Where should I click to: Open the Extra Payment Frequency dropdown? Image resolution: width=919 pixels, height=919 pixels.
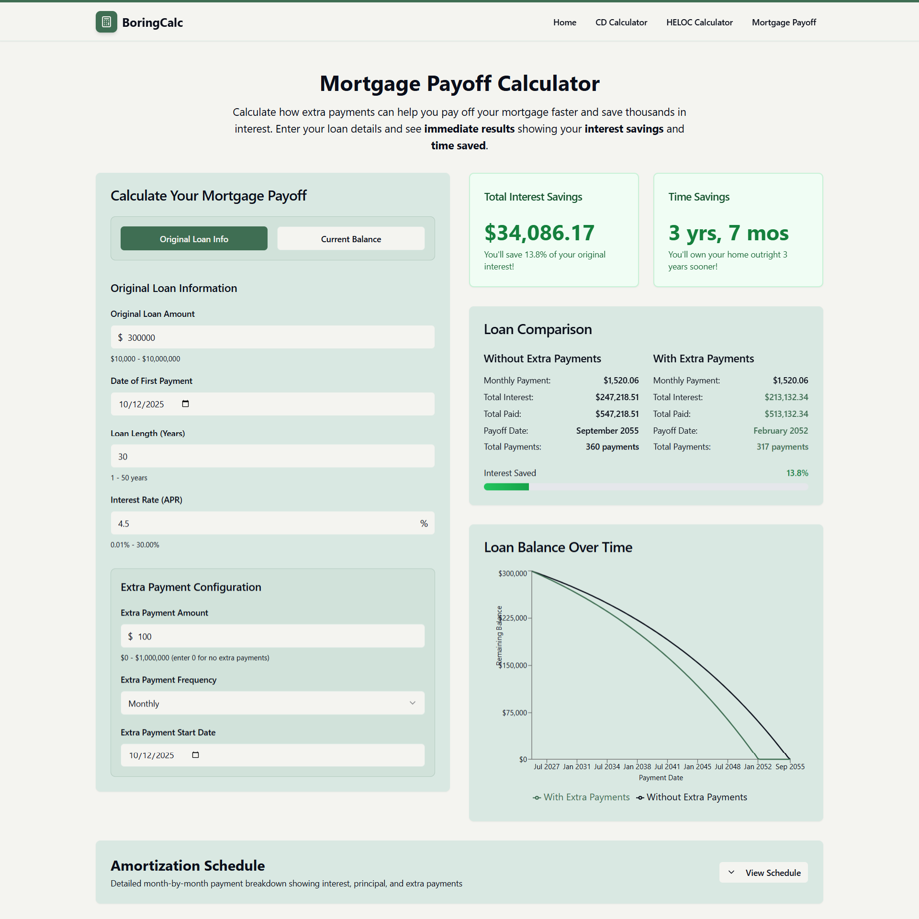tap(272, 703)
